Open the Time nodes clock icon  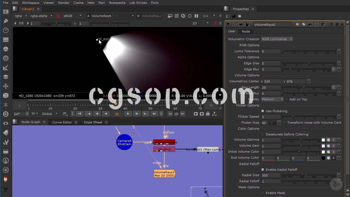(6, 30)
